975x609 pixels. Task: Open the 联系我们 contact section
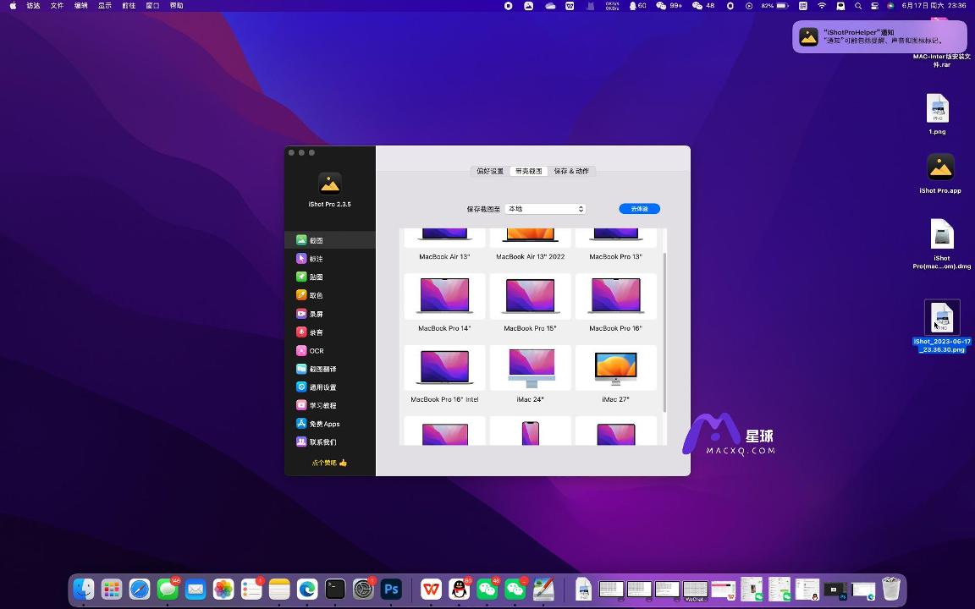click(329, 442)
